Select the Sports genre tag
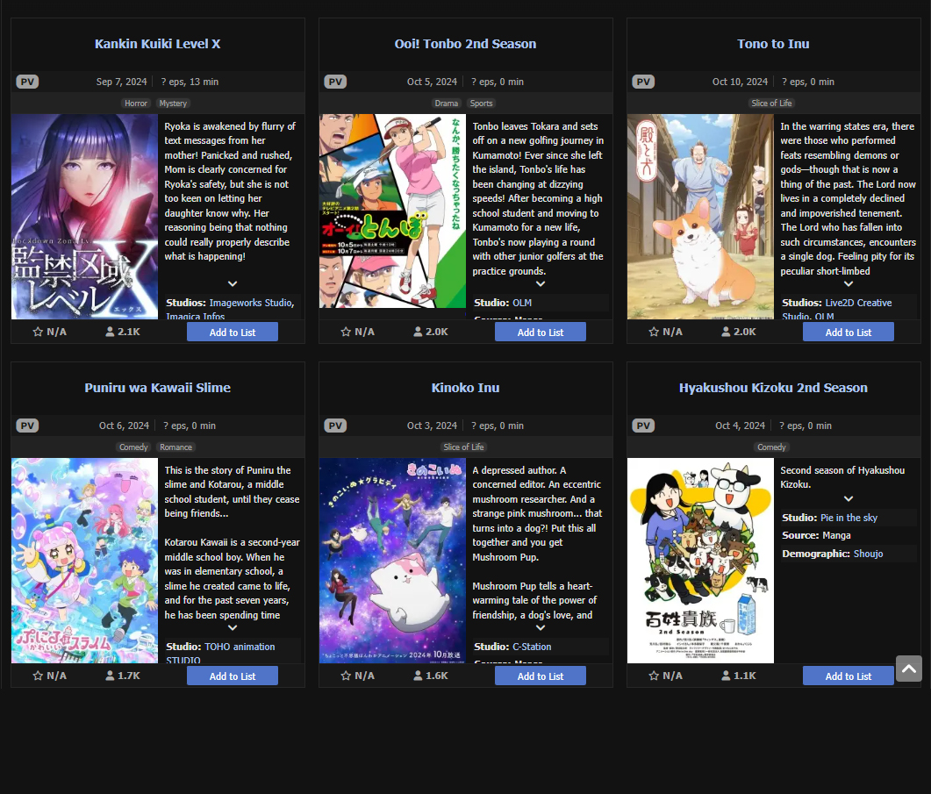The height and width of the screenshot is (794, 931). coord(481,104)
